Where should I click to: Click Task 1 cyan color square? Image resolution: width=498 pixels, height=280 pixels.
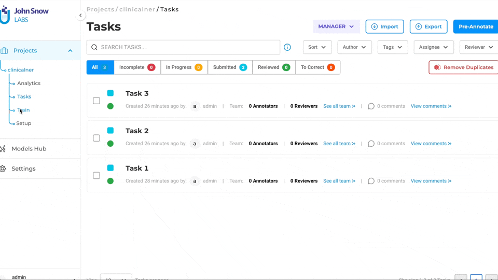110,168
